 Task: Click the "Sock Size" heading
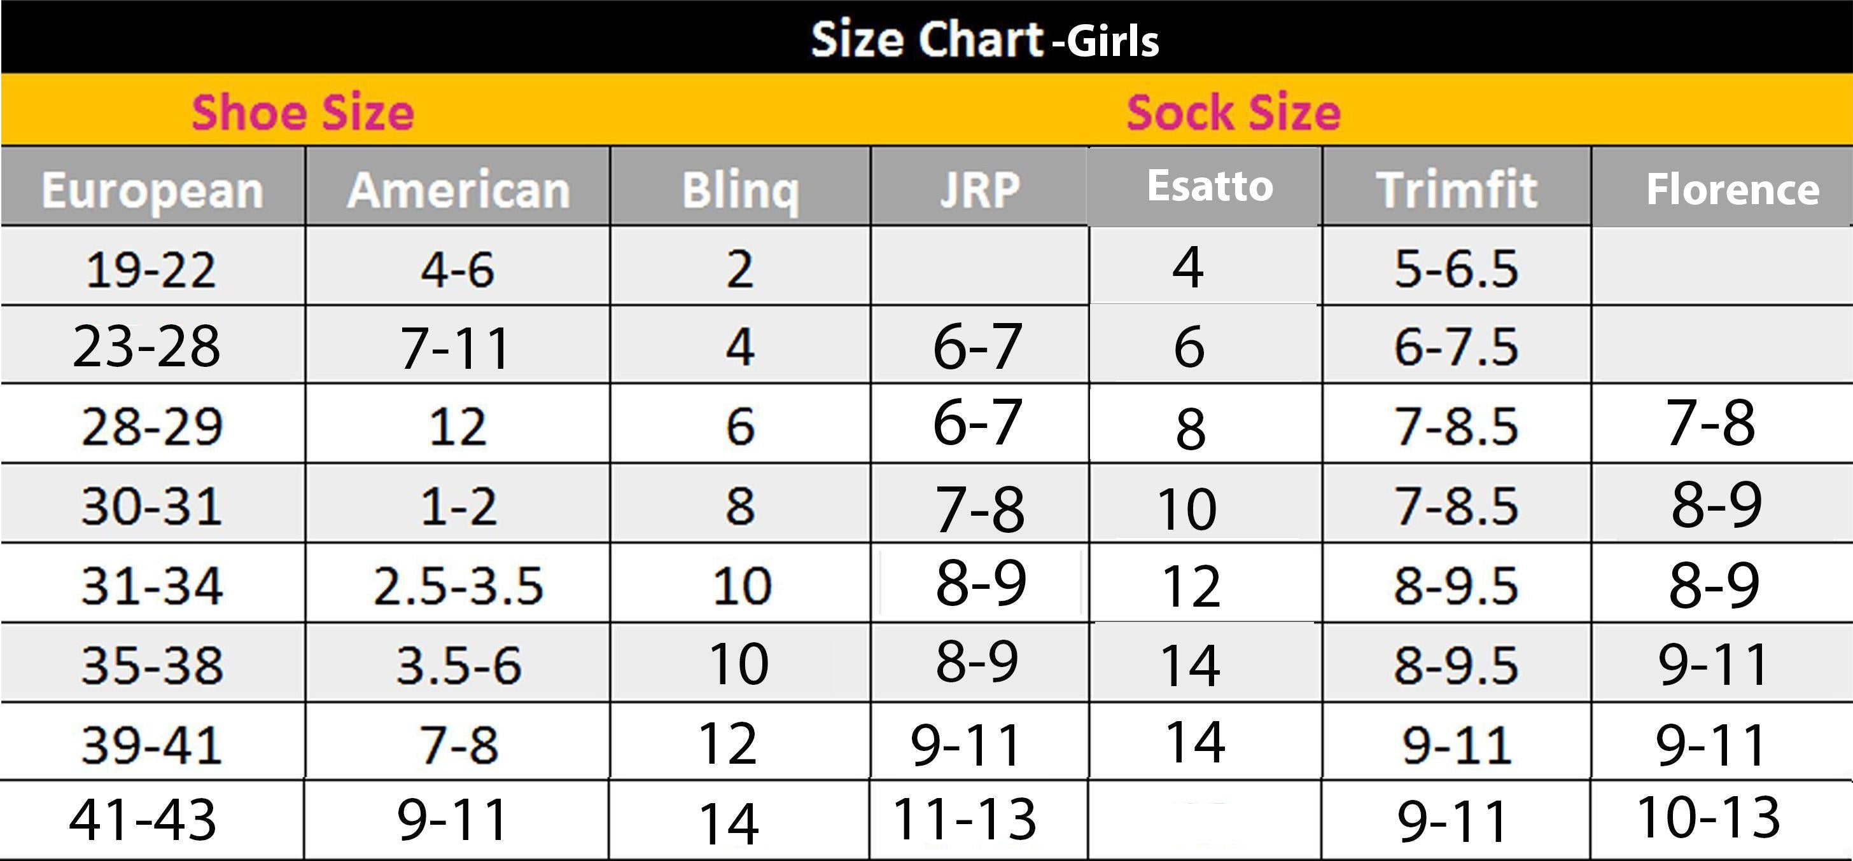(x=1233, y=113)
